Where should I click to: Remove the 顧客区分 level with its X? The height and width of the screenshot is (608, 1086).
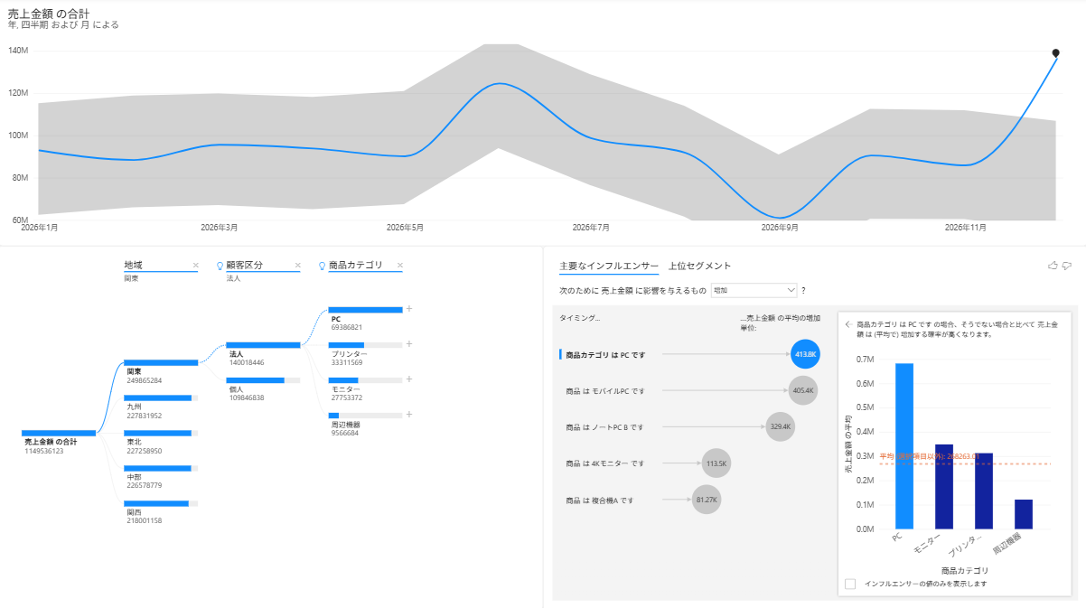coord(297,266)
